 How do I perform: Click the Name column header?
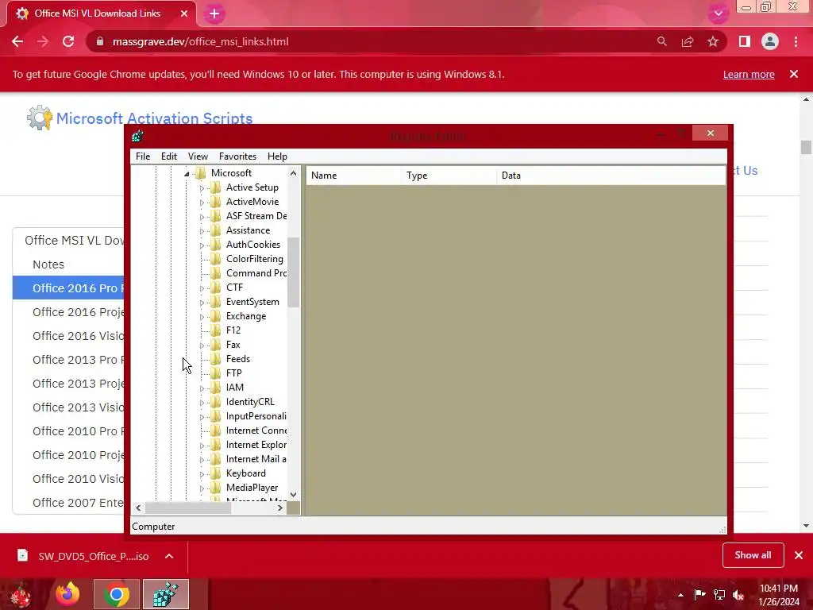[353, 176]
